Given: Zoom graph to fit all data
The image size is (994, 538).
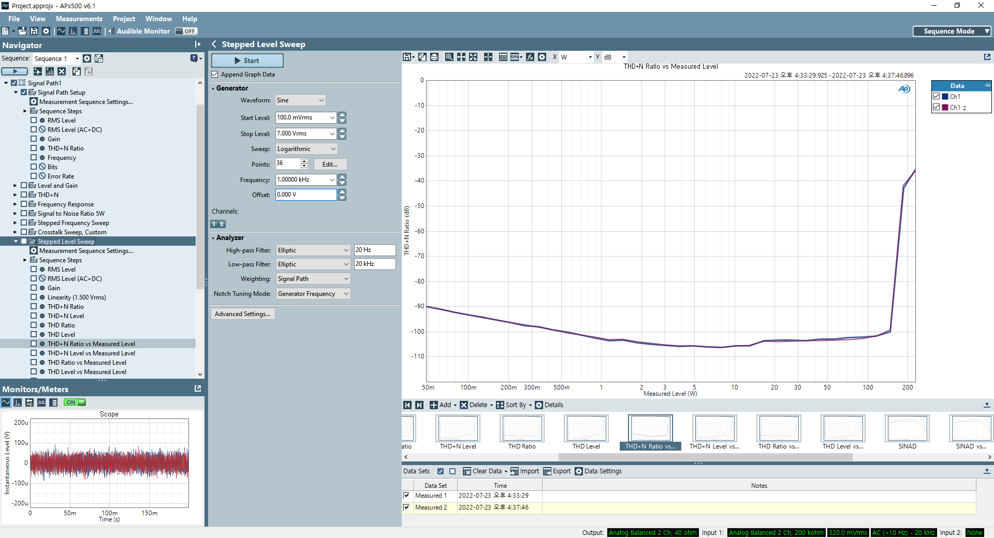Looking at the screenshot, I should coord(473,57).
